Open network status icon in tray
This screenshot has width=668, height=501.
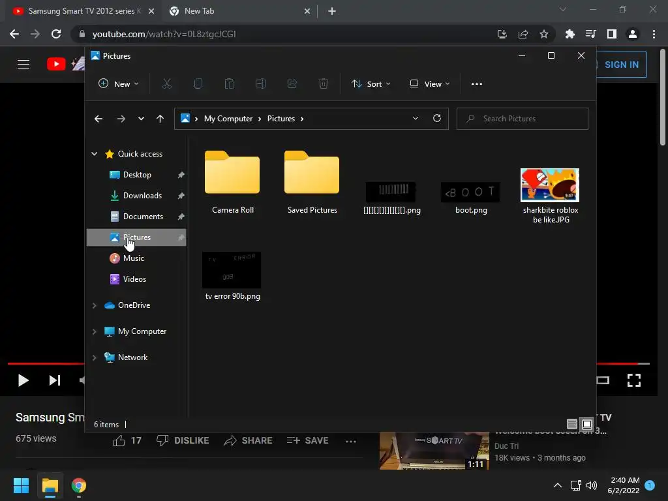pos(575,485)
